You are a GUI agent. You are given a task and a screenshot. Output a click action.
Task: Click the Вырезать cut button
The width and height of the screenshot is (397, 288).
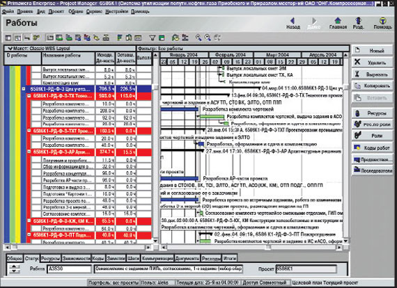pyautogui.click(x=372, y=74)
